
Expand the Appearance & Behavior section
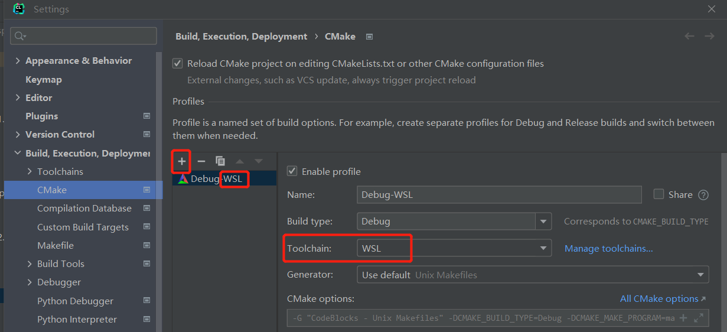point(18,61)
